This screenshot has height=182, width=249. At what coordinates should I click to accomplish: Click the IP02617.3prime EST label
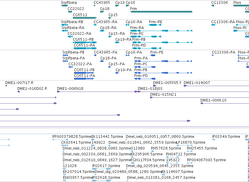(x=106, y=166)
